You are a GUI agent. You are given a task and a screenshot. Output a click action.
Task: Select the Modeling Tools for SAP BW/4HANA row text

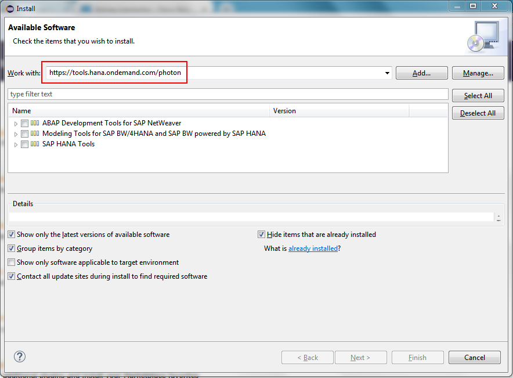(x=154, y=134)
